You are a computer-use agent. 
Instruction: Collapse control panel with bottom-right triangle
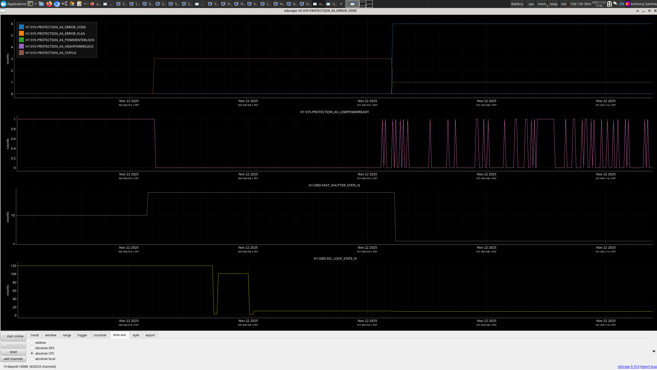click(x=654, y=351)
